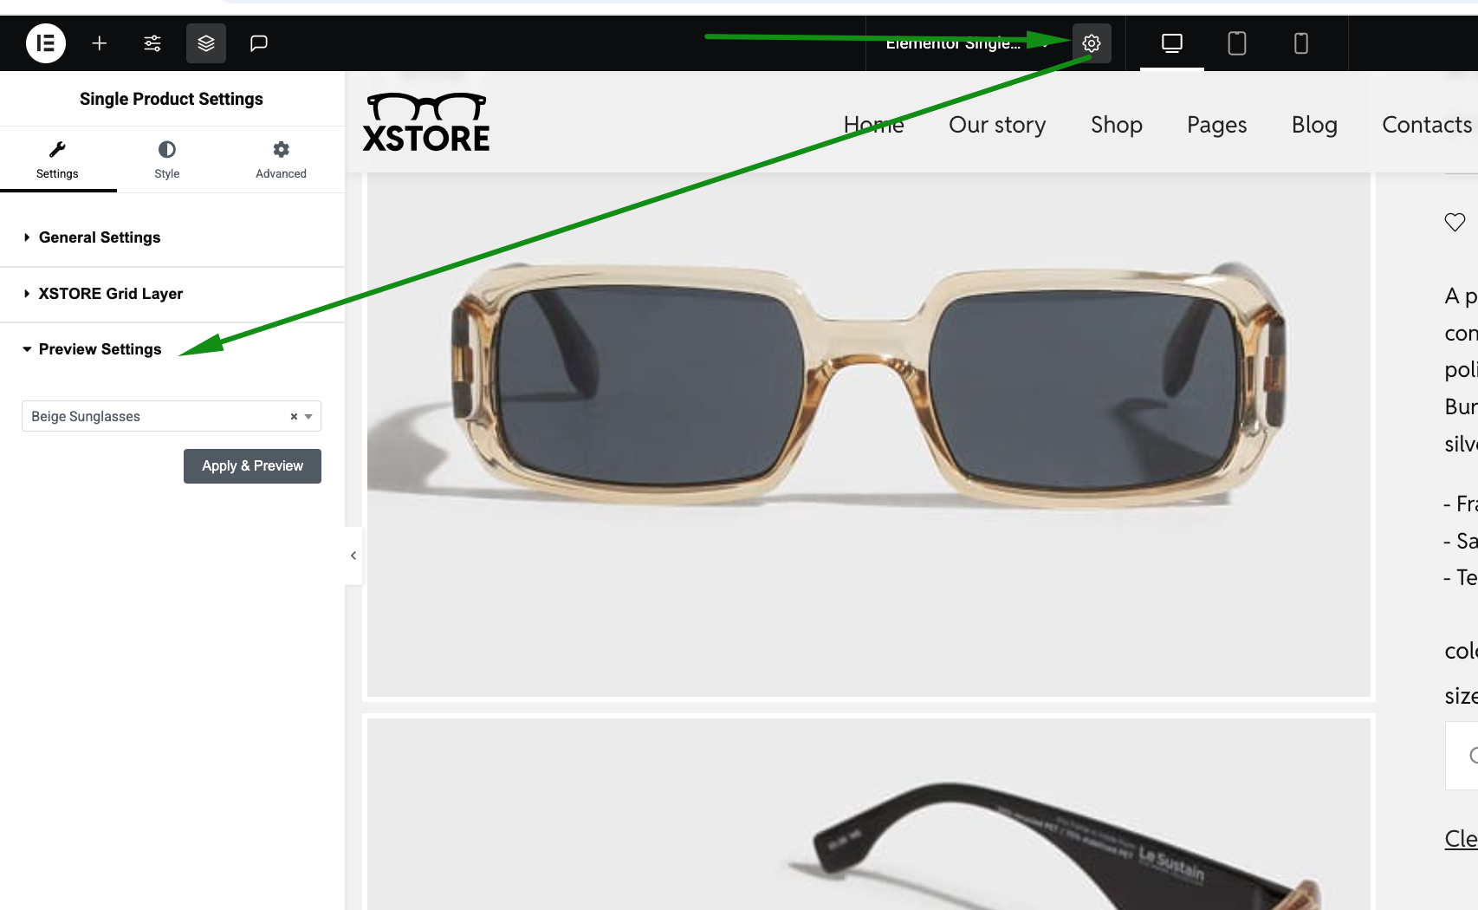Collapse the editor side panel
Image resolution: width=1478 pixels, height=910 pixels.
pos(353,556)
